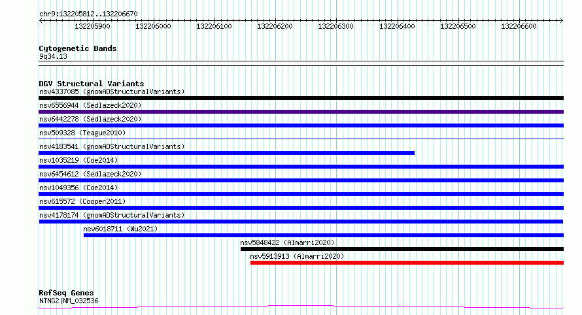This screenshot has width=582, height=315.
Task: Click the magenta NTNG2 gene track line
Action: coord(301,307)
